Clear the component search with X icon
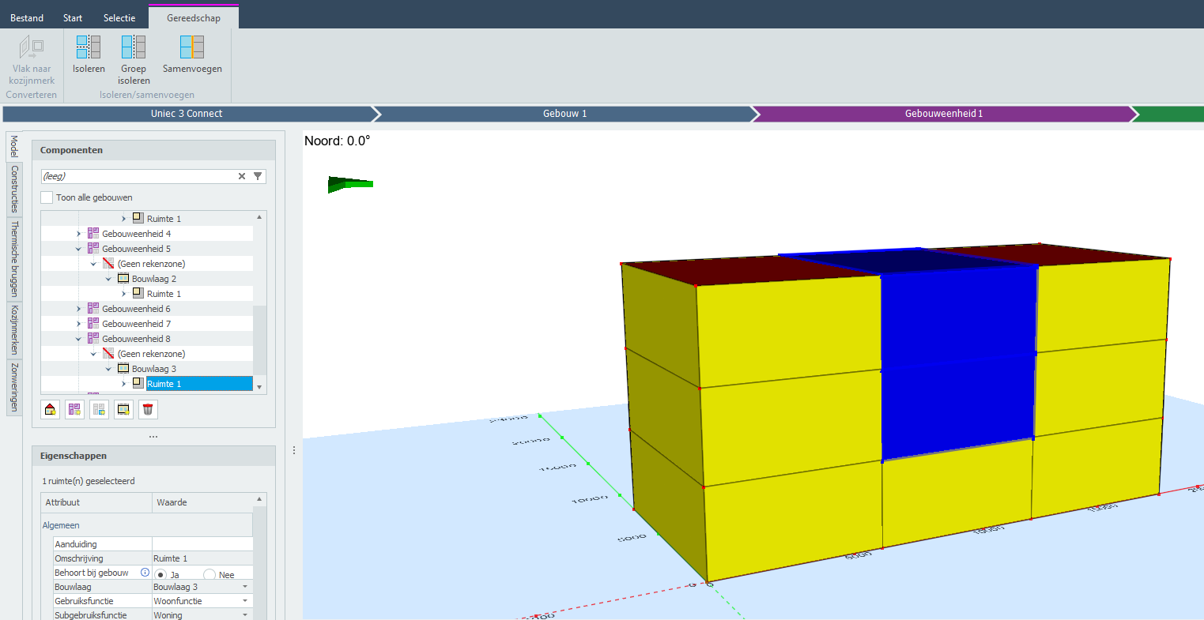The image size is (1204, 620). (x=242, y=176)
